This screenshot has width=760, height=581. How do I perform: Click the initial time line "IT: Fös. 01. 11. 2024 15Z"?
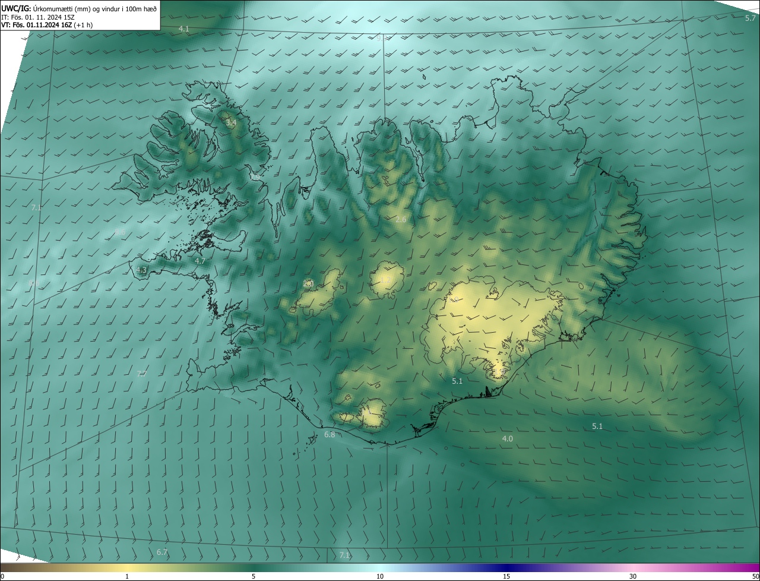[x=37, y=17]
